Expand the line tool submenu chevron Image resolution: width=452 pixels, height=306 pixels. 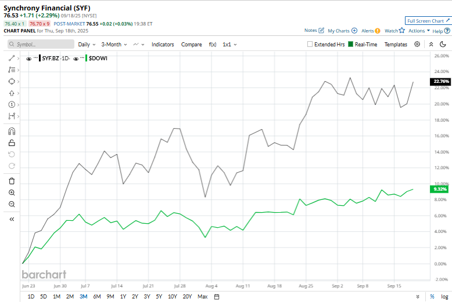pyautogui.click(x=18, y=59)
